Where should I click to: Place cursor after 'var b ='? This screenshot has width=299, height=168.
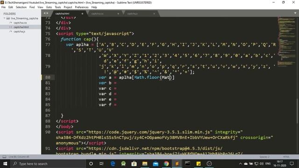117,83
